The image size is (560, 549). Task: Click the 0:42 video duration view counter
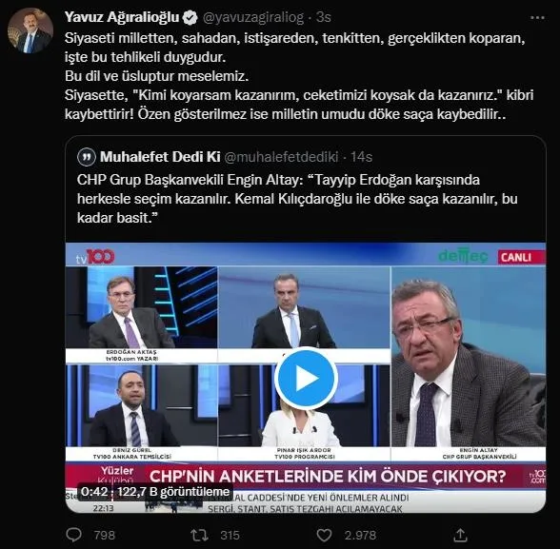[155, 492]
